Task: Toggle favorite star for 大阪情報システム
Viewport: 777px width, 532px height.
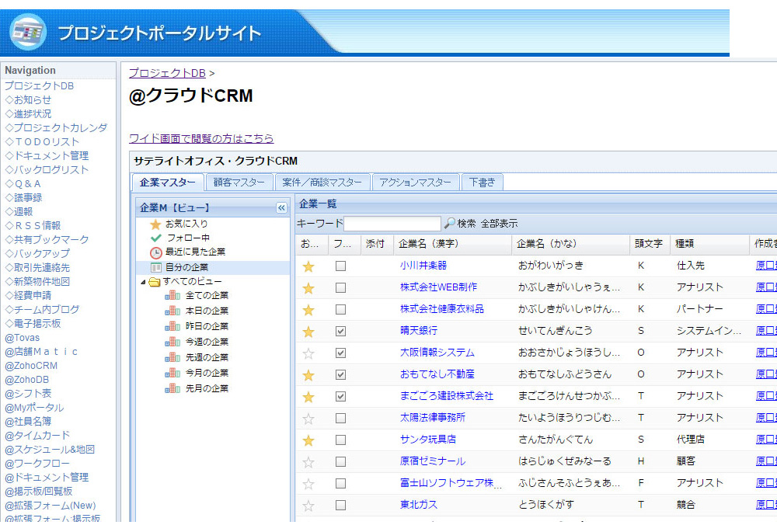Action: tap(308, 353)
